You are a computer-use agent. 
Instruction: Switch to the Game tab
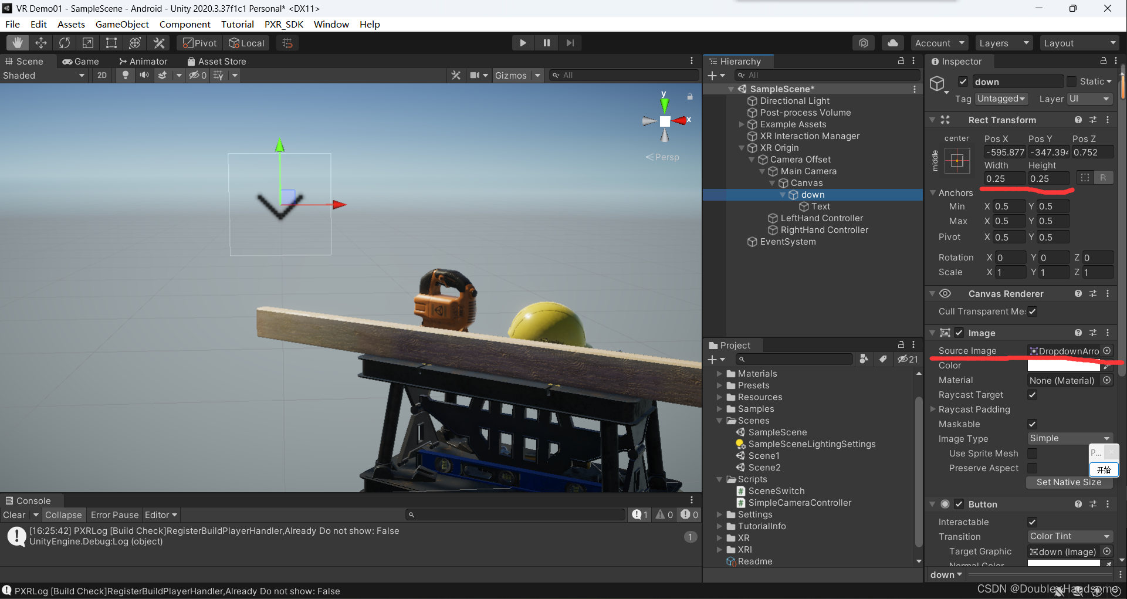point(81,61)
